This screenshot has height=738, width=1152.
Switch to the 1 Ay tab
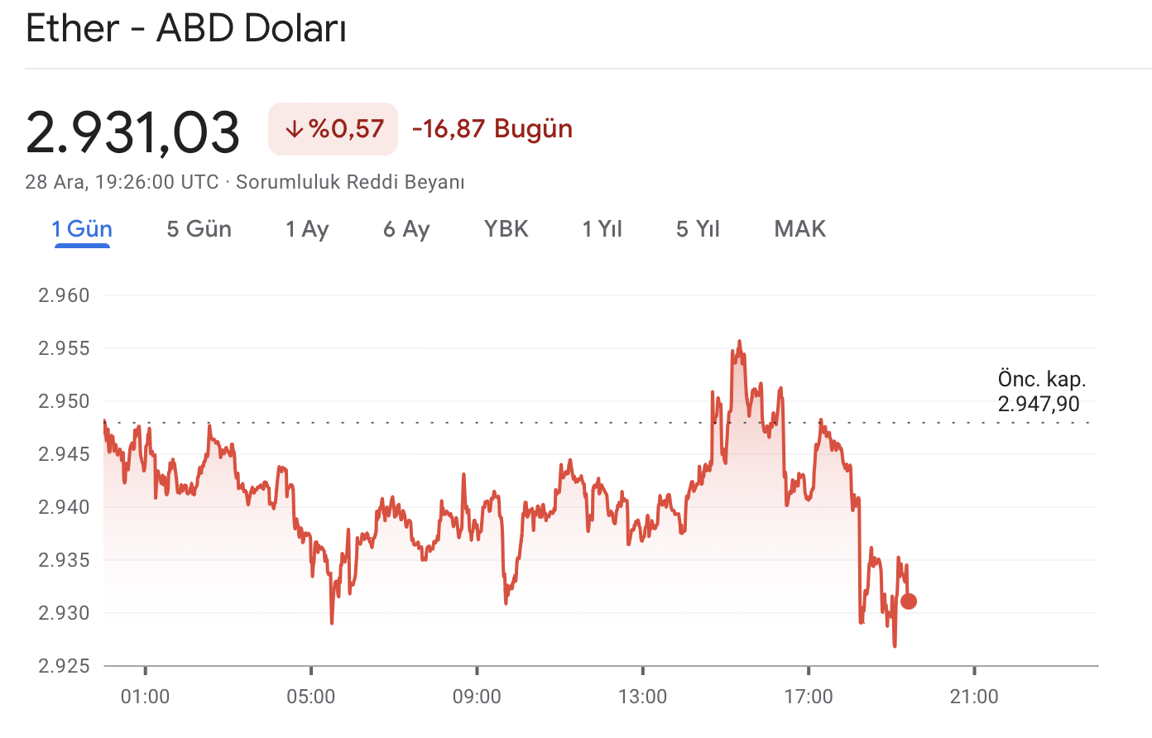[307, 229]
